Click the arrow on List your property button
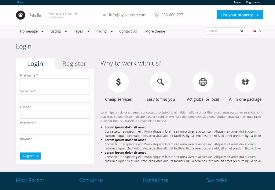The image size is (275, 190). (258, 15)
